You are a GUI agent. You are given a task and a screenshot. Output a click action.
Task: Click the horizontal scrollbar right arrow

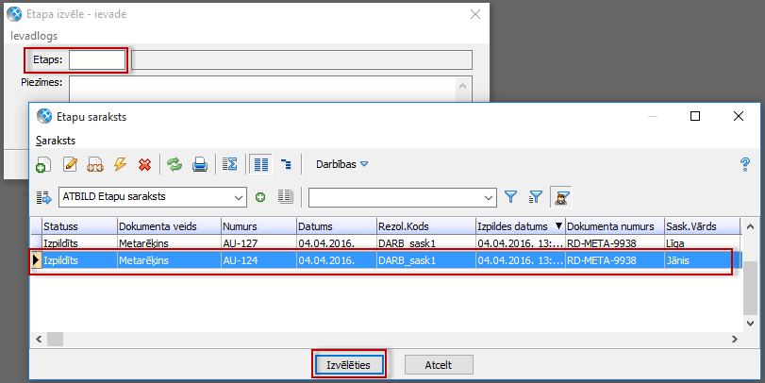tap(735, 339)
